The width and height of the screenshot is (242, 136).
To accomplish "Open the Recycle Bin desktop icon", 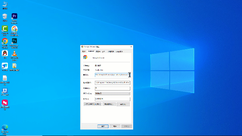I will click(x=5, y=18).
